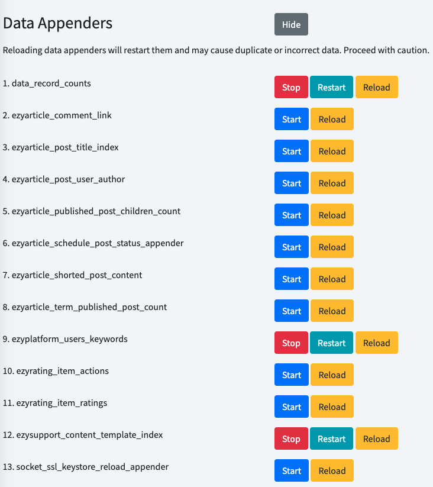
Task: Reload socket_ssl_keystore_reload_appender
Action: 332,470
